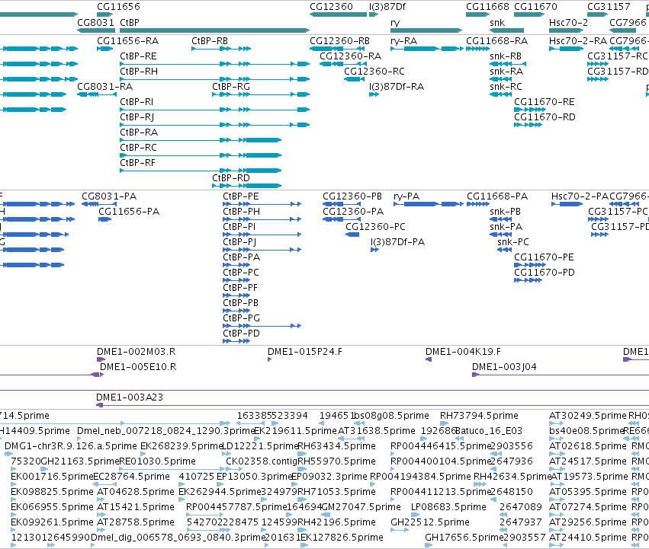649x549 pixels.
Task: Click the LP08683.5prime EST label
Action: coord(449,507)
